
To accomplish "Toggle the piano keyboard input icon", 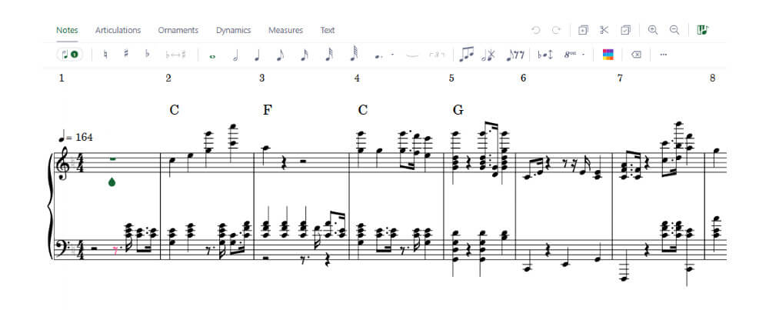I will (703, 30).
